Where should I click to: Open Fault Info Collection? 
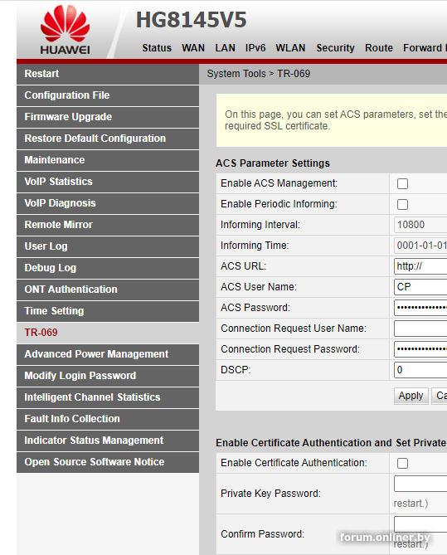[x=108, y=420]
